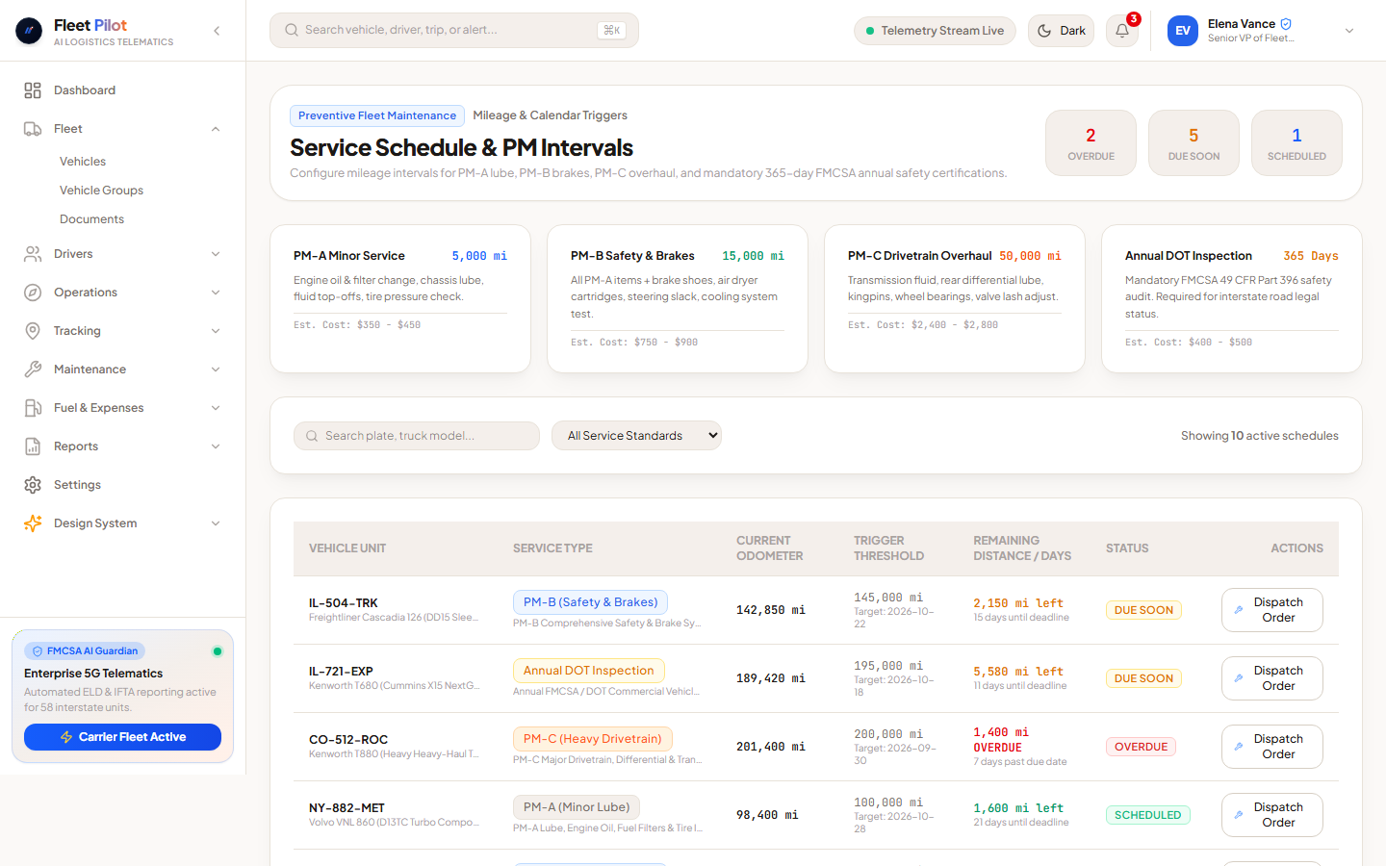The height and width of the screenshot is (866, 1386).
Task: Click the Maintenance wrench icon
Action: click(33, 369)
